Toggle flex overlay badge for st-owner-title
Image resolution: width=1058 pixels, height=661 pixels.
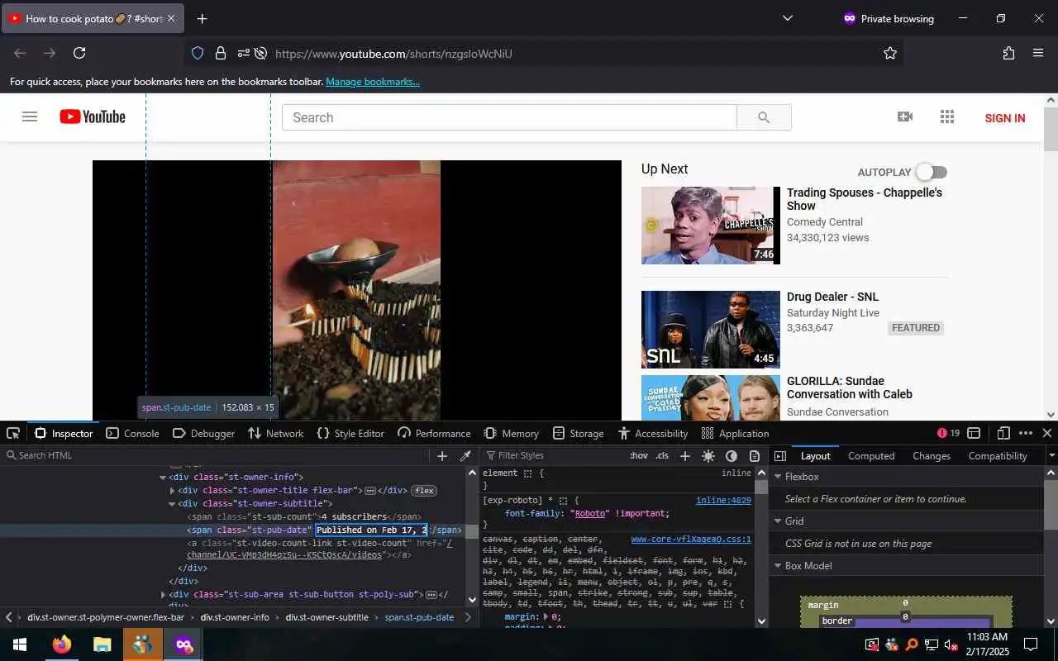pyautogui.click(x=424, y=490)
